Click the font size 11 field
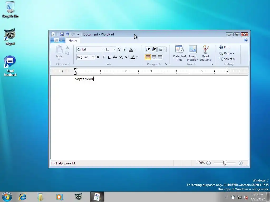Screen dimensions: 270x202 (x=109, y=49)
